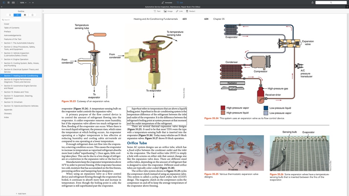Show the outline sidebar tab icon
349x196 pixels.
[x=17, y=15]
